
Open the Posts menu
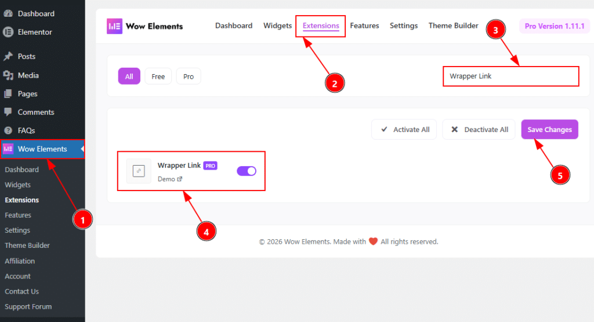(x=27, y=56)
